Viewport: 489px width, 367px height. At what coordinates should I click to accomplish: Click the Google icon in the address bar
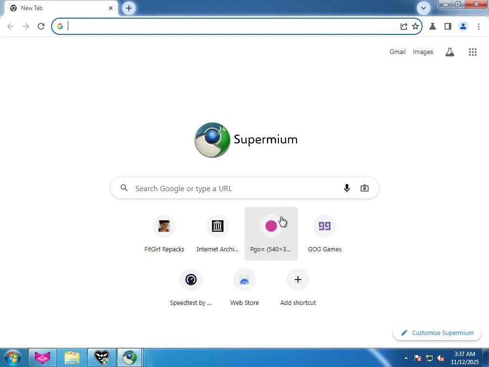coord(60,26)
